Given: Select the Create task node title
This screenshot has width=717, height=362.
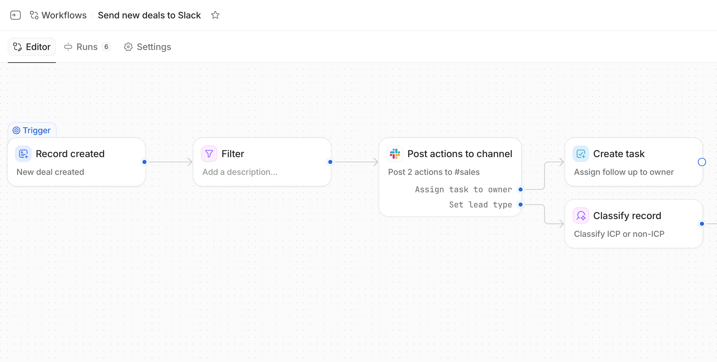Looking at the screenshot, I should pos(619,154).
